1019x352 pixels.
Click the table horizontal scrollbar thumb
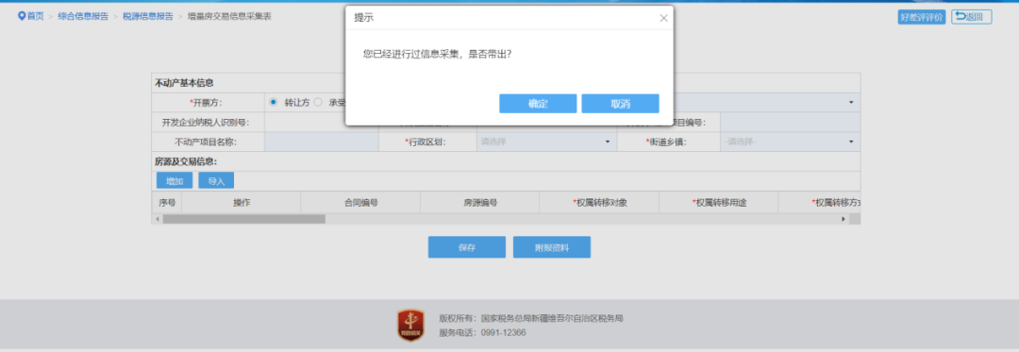tap(243, 220)
